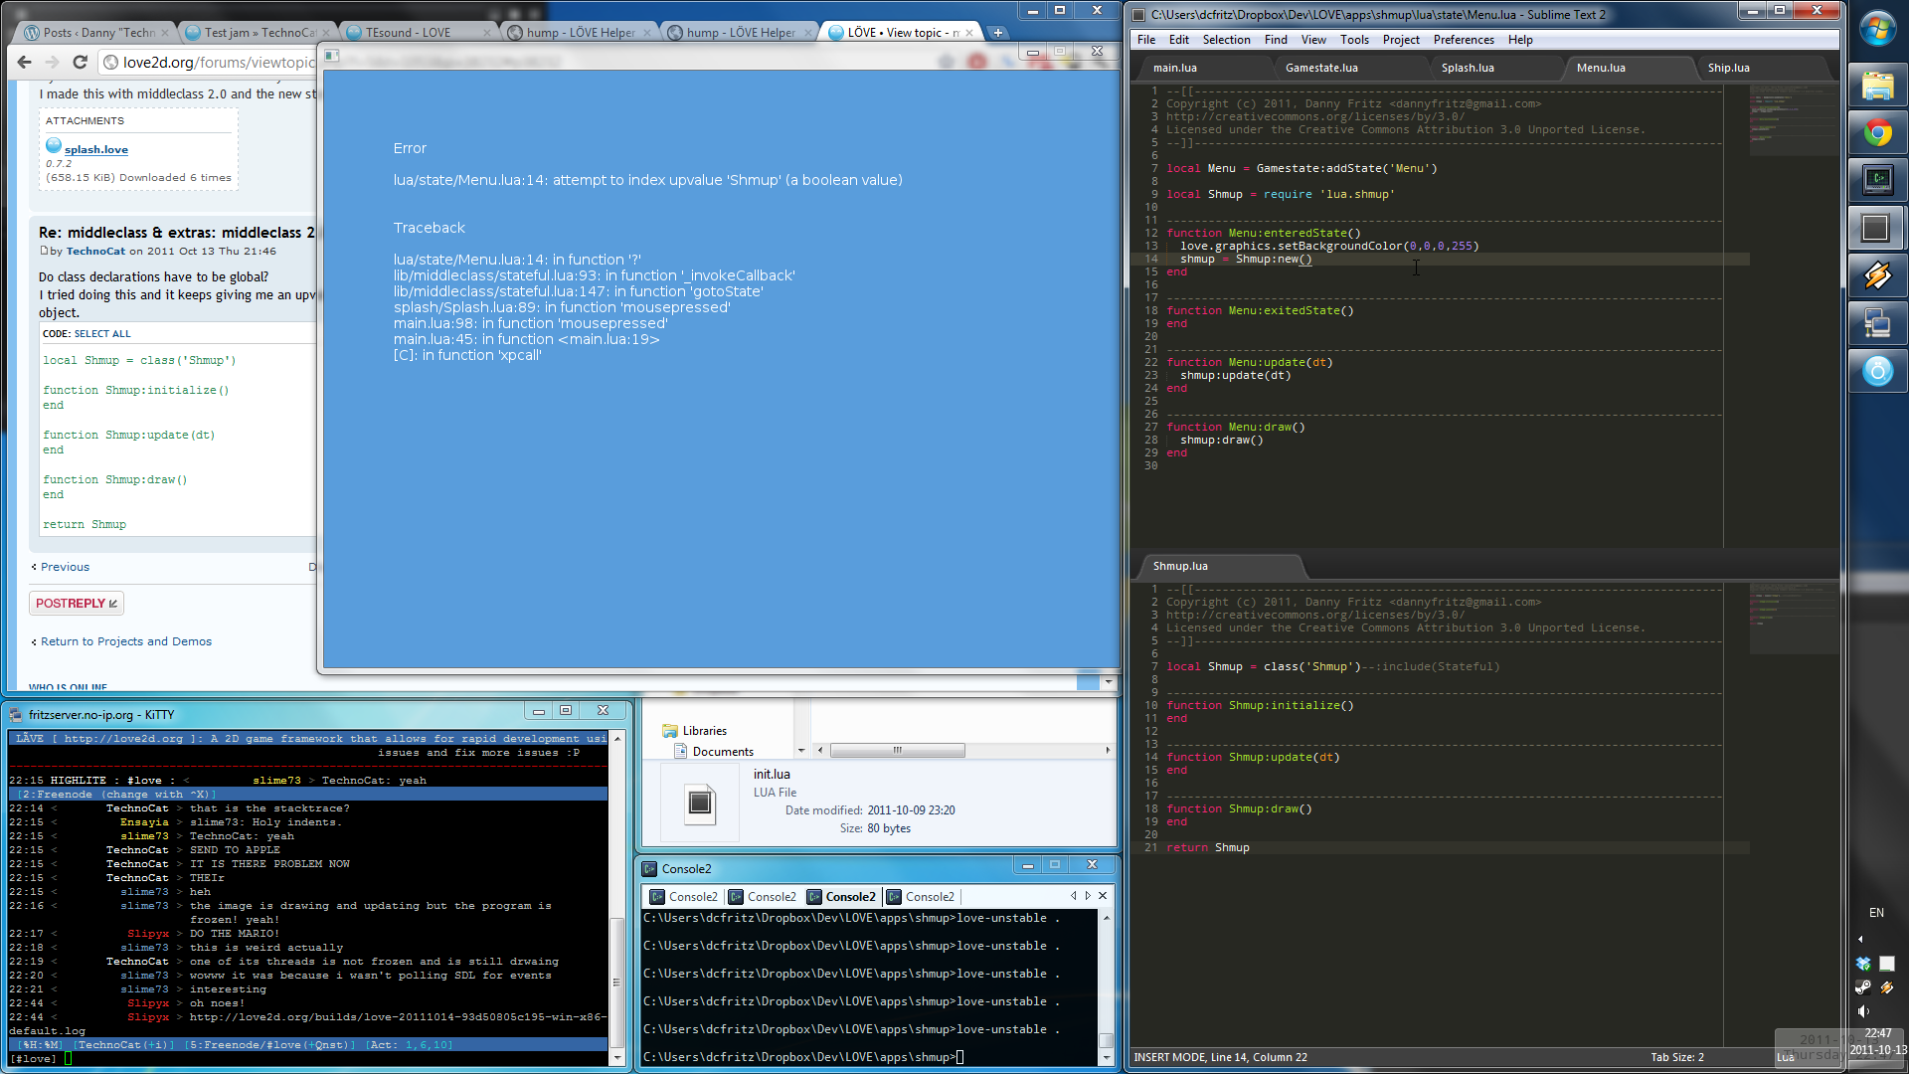Click the init.lua file preview thumbnail
The height and width of the screenshot is (1074, 1909).
tap(700, 804)
